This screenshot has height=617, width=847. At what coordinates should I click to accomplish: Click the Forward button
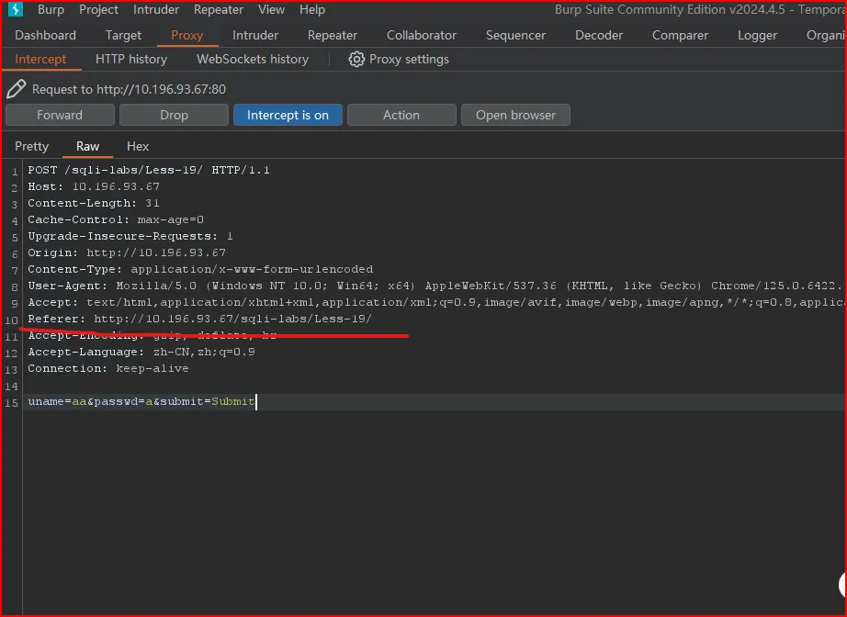pyautogui.click(x=60, y=115)
